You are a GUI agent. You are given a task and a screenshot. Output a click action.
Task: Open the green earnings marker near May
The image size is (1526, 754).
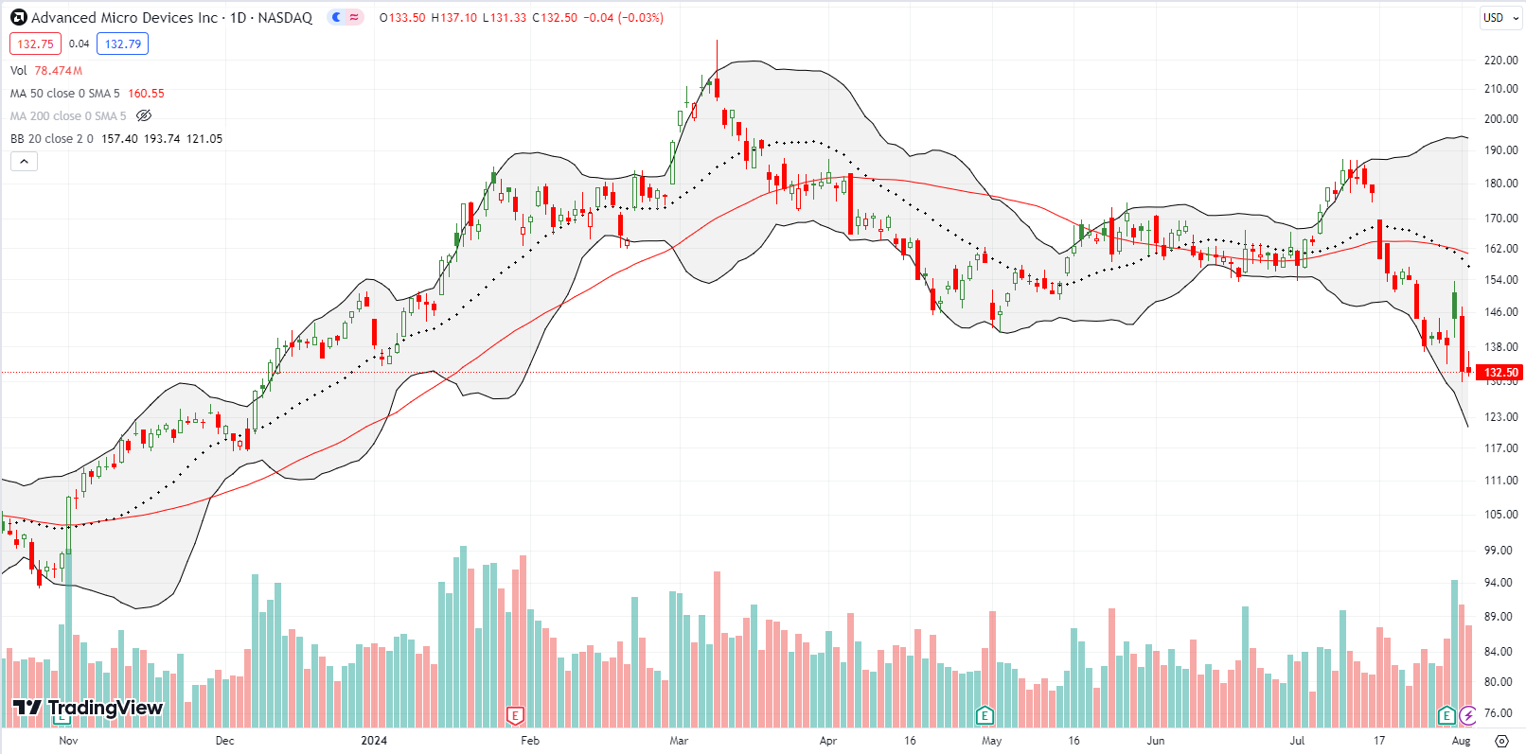click(985, 715)
